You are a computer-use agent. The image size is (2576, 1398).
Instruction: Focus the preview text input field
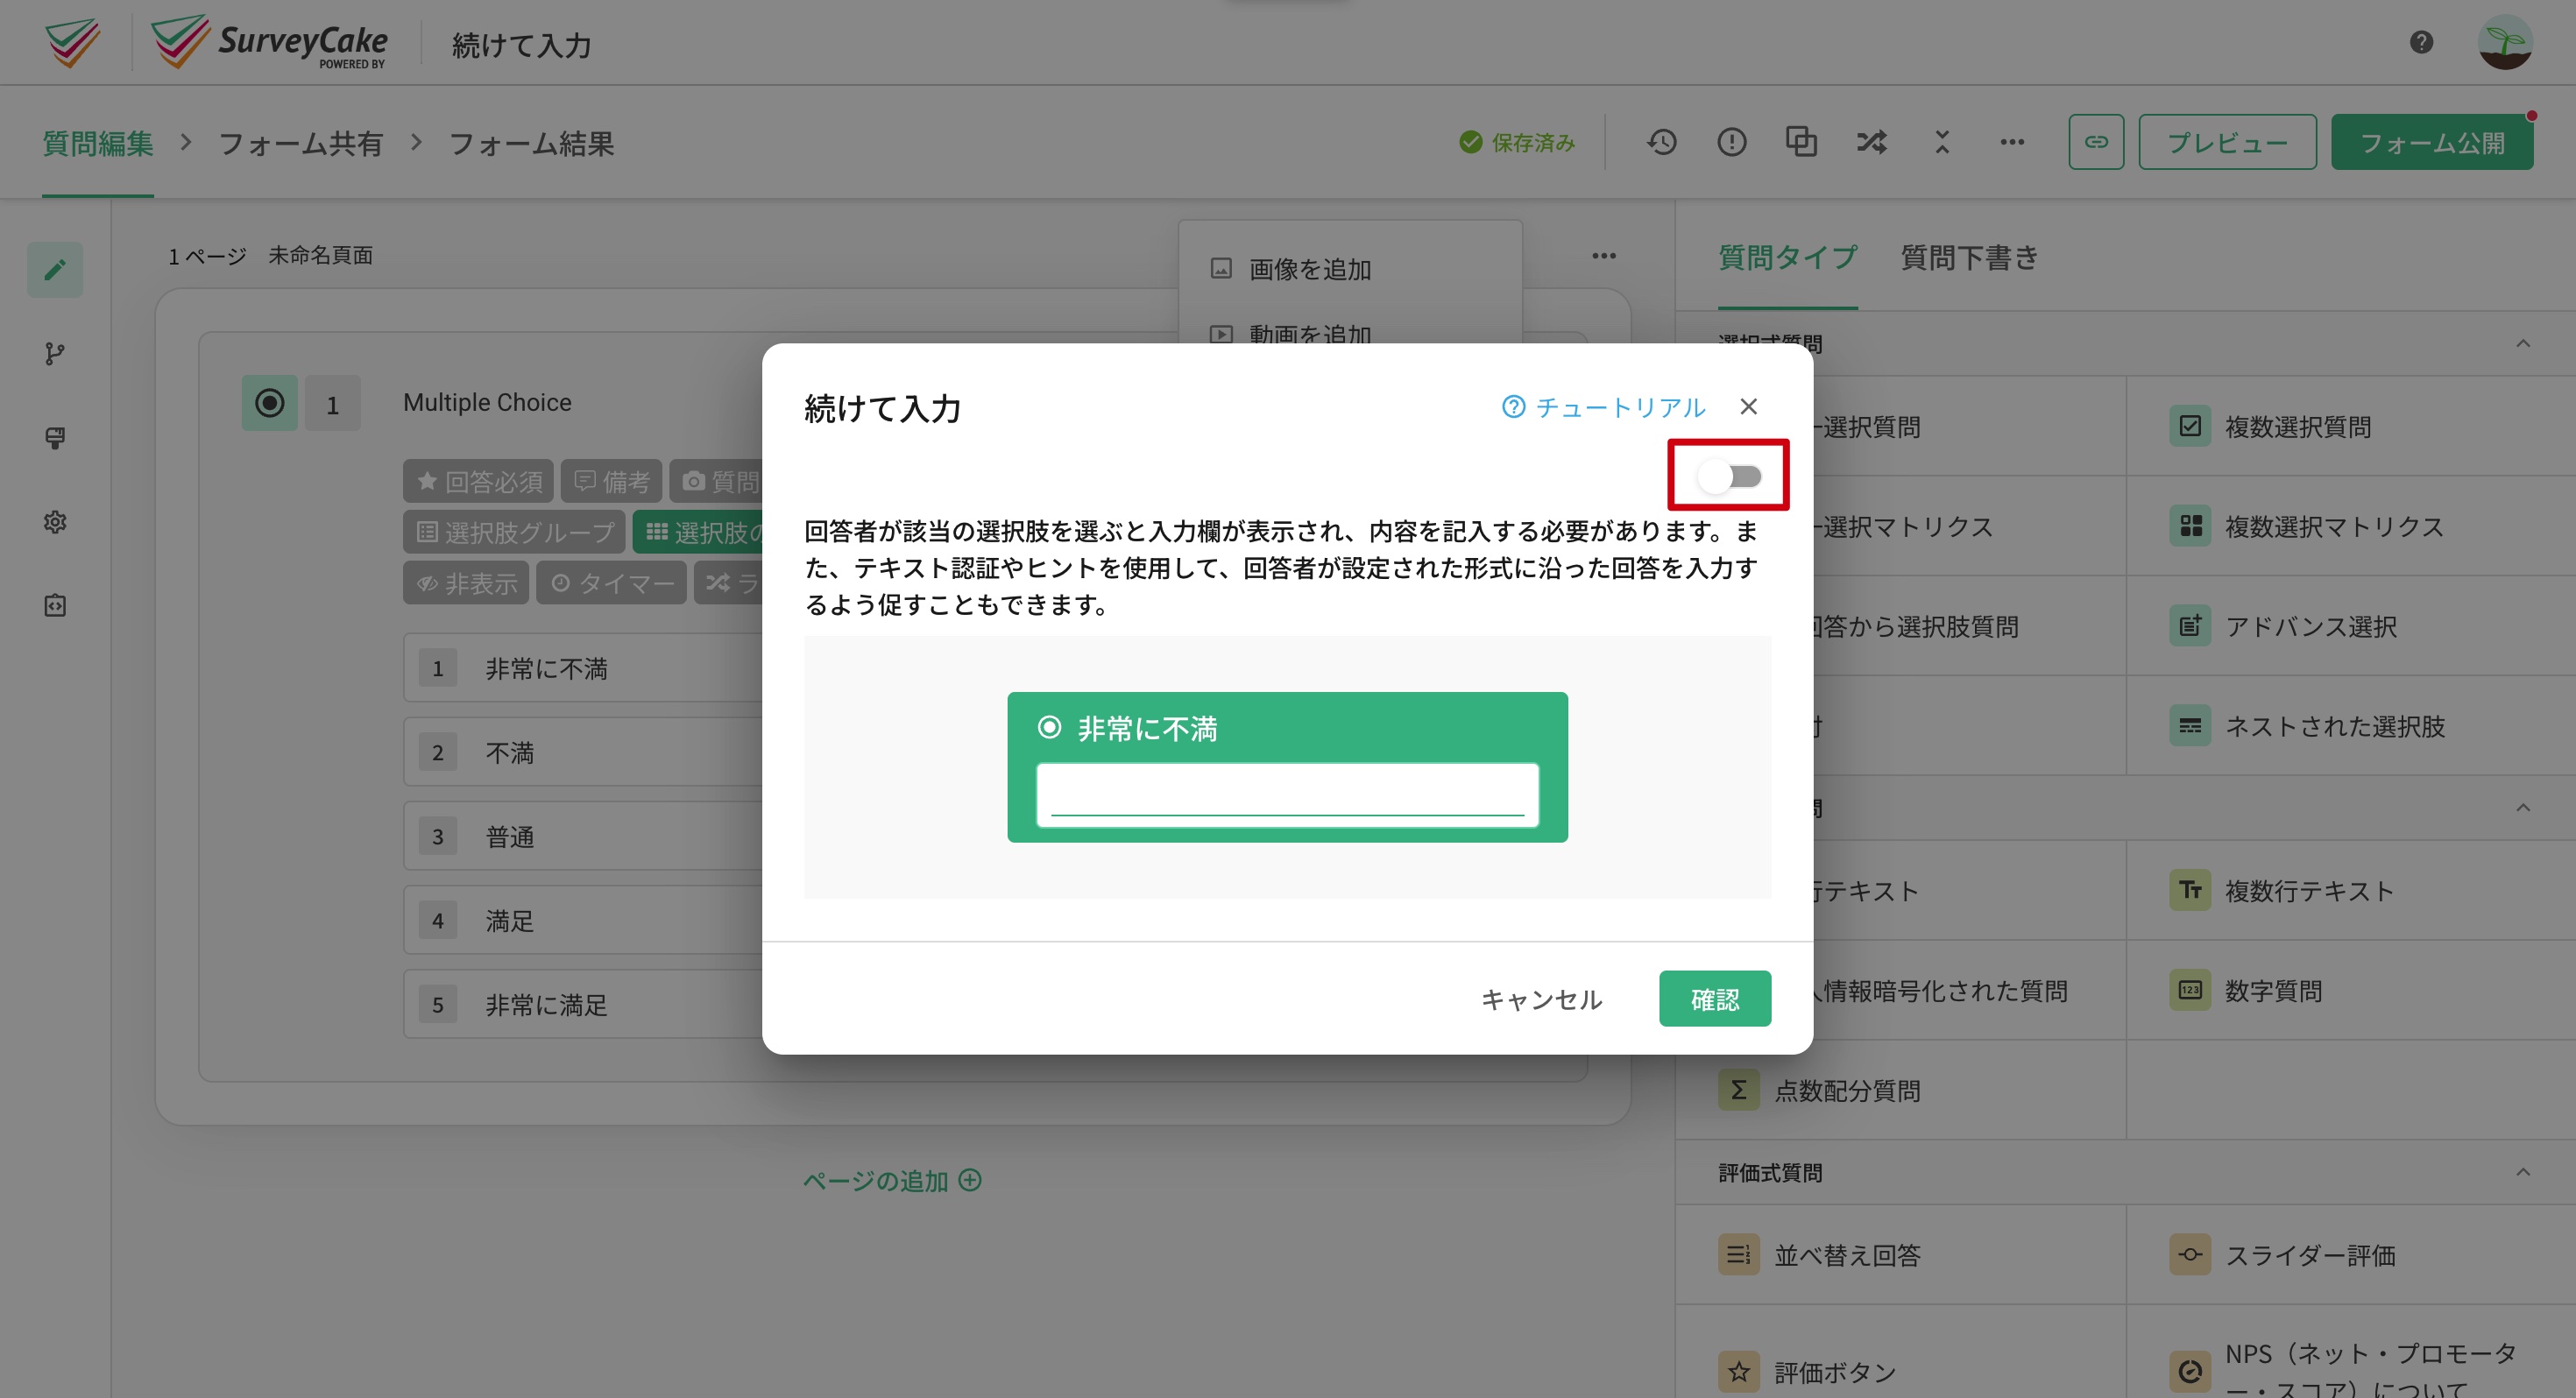pos(1287,795)
